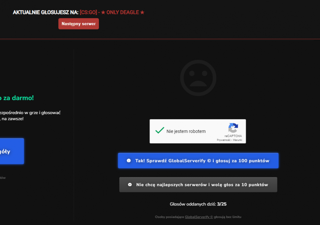Click the plus icon on grey vote button
The image size is (320, 225).
[x=130, y=185]
